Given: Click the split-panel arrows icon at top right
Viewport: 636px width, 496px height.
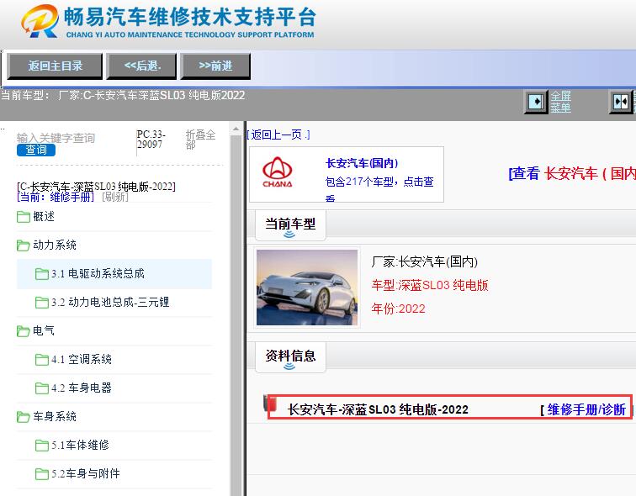Looking at the screenshot, I should (x=621, y=102).
